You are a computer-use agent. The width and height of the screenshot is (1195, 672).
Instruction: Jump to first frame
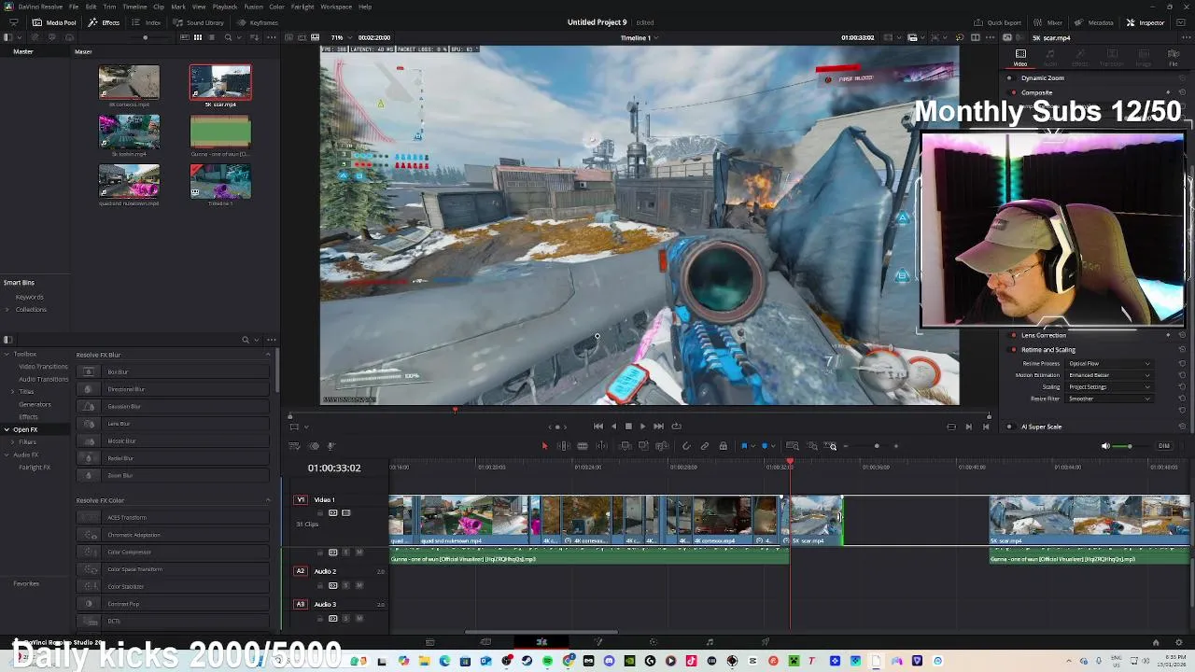(x=598, y=427)
